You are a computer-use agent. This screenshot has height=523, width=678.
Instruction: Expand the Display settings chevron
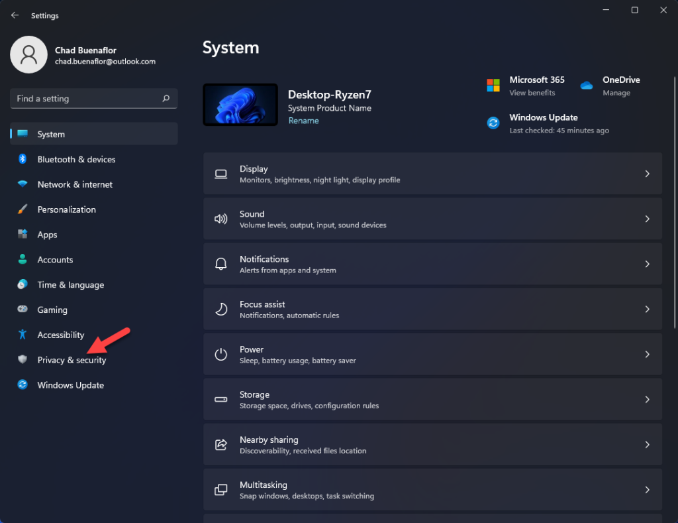[x=648, y=174]
